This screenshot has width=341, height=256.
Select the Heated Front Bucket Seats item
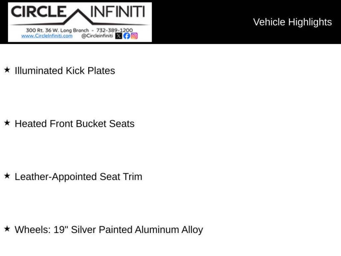tap(75, 124)
